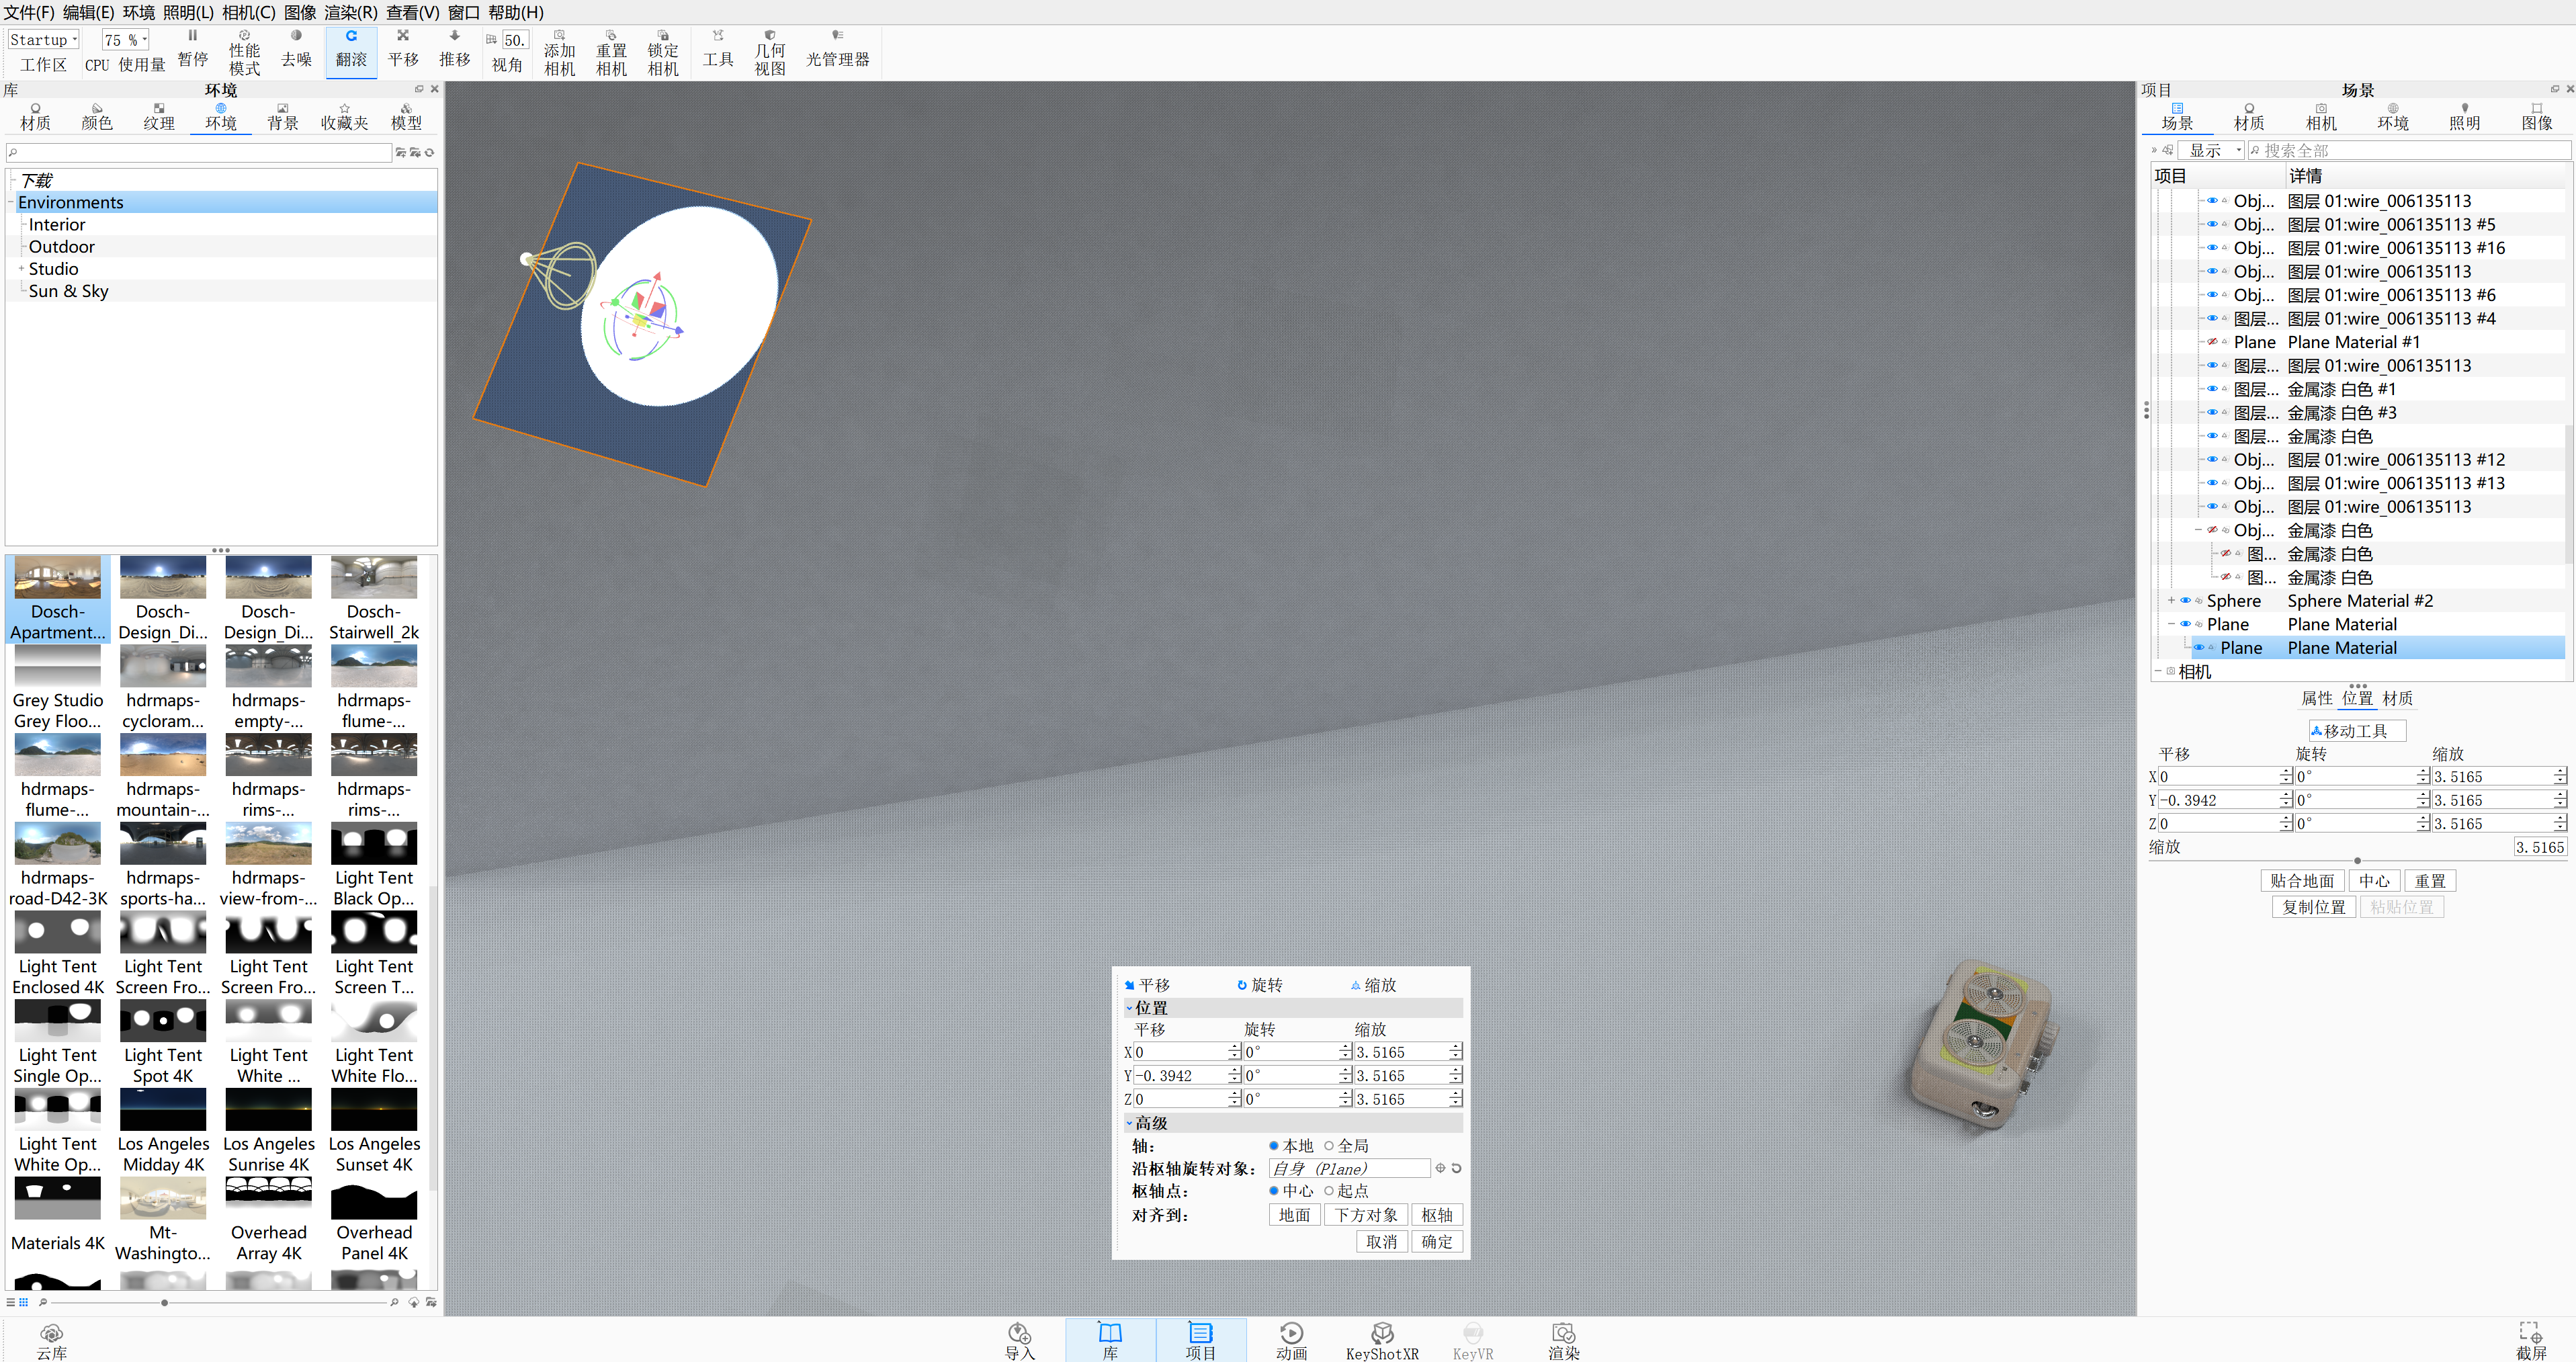This screenshot has width=2576, height=1362.
Task: Toggle visibility of the Sphere item
Action: (x=2185, y=601)
